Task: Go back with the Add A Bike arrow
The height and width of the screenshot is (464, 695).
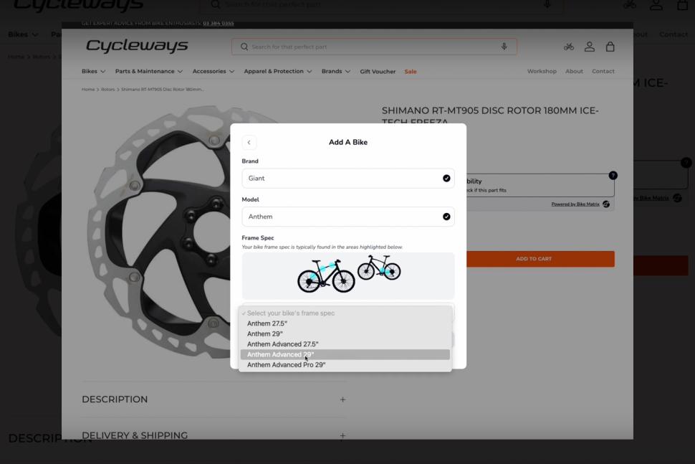Action: (x=249, y=143)
